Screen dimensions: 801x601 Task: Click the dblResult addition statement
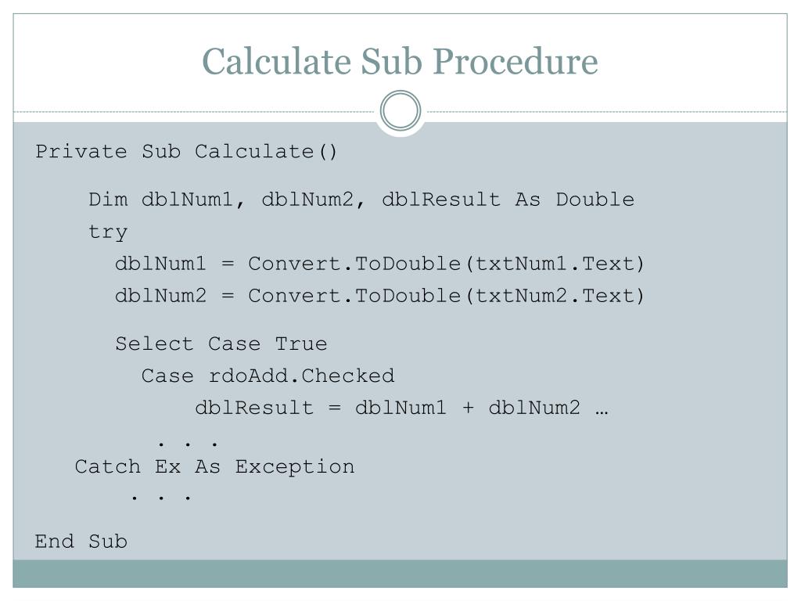401,408
